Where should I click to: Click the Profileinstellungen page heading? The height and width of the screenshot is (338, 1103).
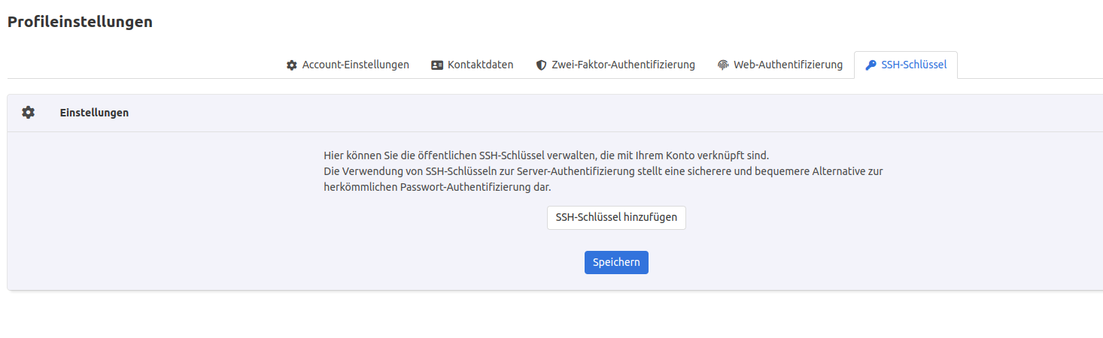click(x=80, y=22)
